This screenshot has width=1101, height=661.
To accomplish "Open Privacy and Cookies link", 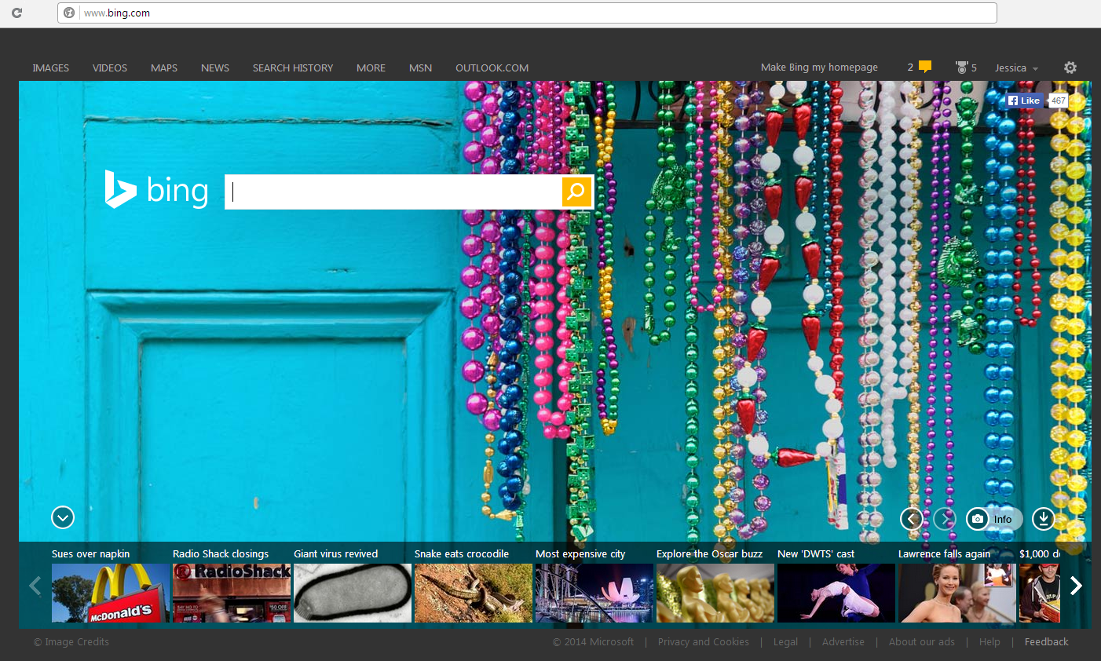I will pos(704,641).
